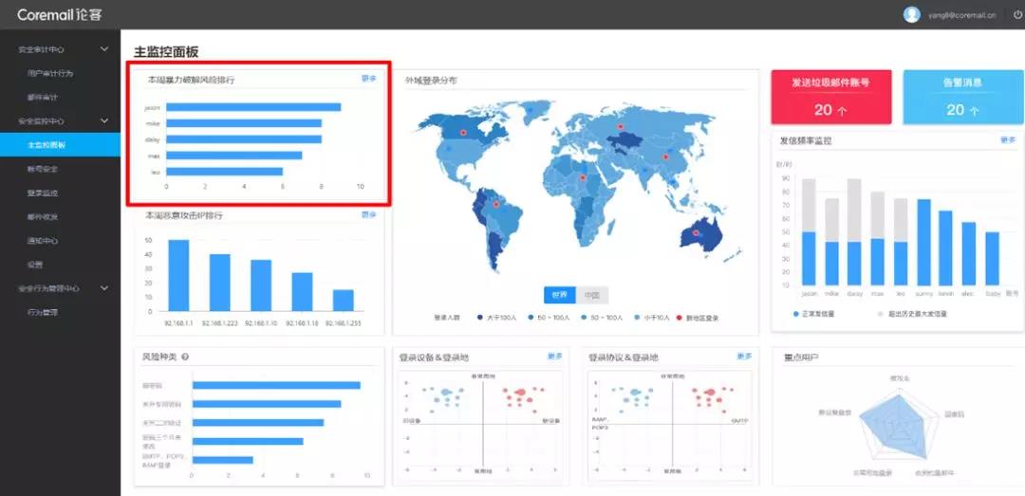Click the top bar in 风险种类 chart
The image size is (1025, 496).
click(276, 385)
